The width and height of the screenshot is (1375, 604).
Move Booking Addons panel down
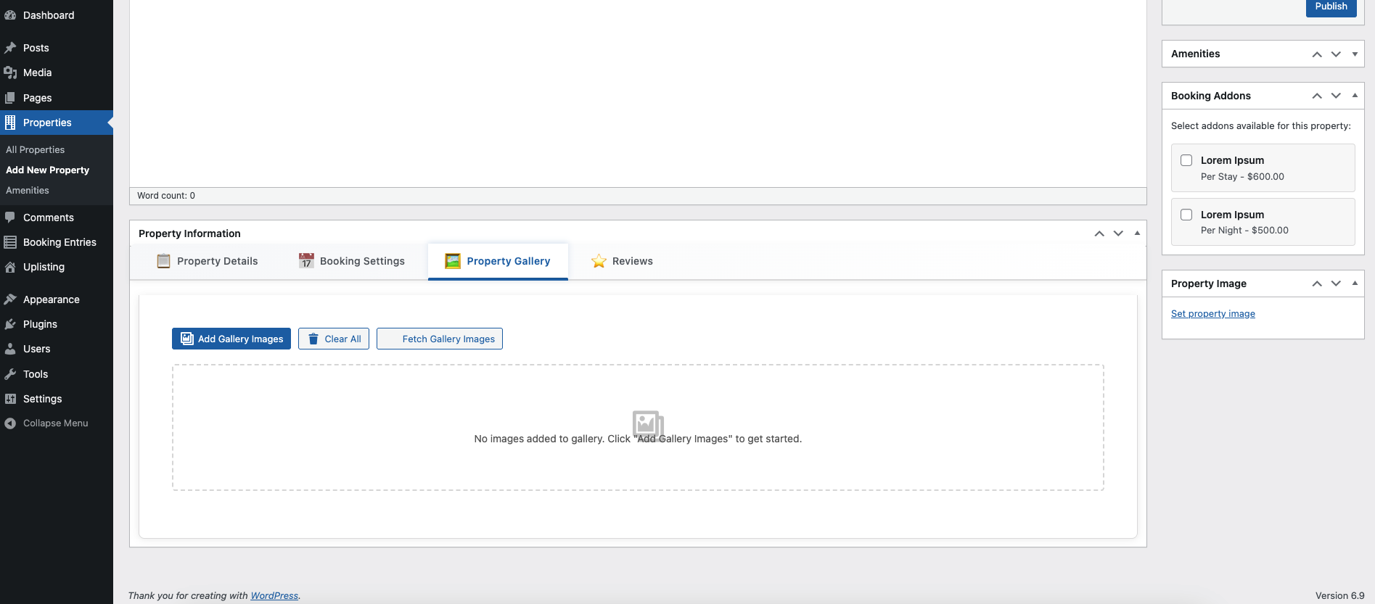click(x=1336, y=96)
